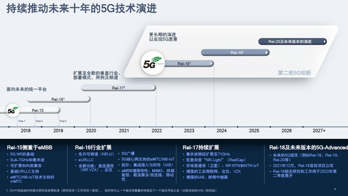Screen dimensions: 348x196
Task: Click the 第二轮5G创新 label
Action: 294,73
